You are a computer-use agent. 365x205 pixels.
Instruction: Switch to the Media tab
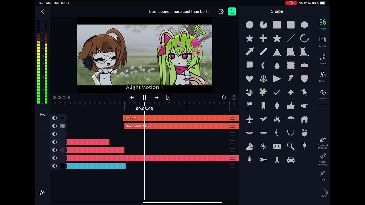[323, 42]
